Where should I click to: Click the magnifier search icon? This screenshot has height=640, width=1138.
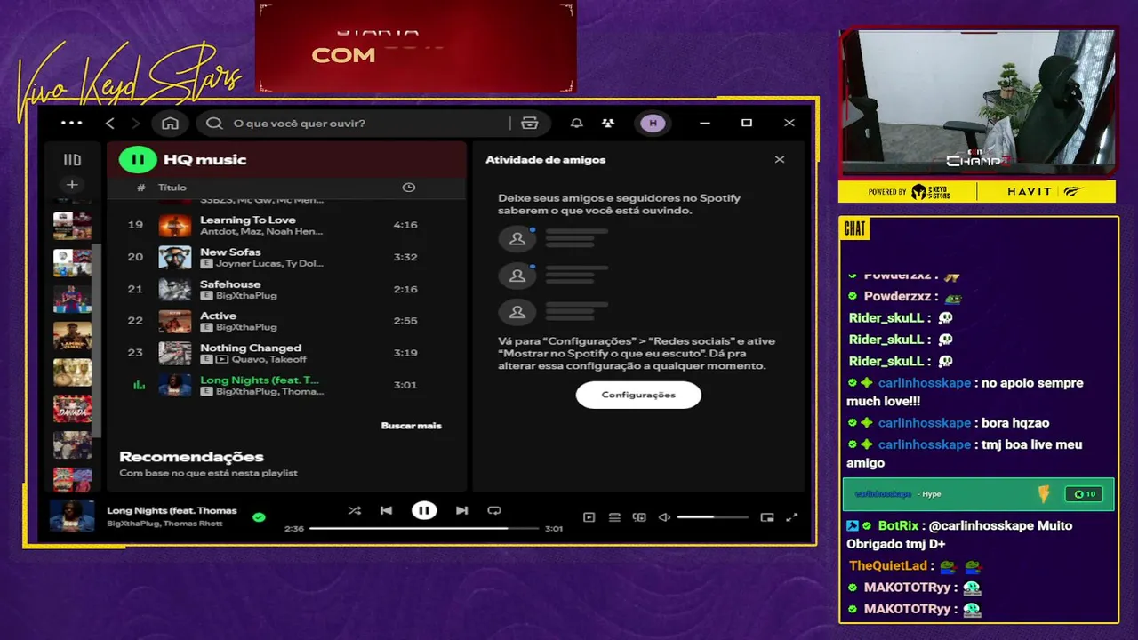point(214,123)
